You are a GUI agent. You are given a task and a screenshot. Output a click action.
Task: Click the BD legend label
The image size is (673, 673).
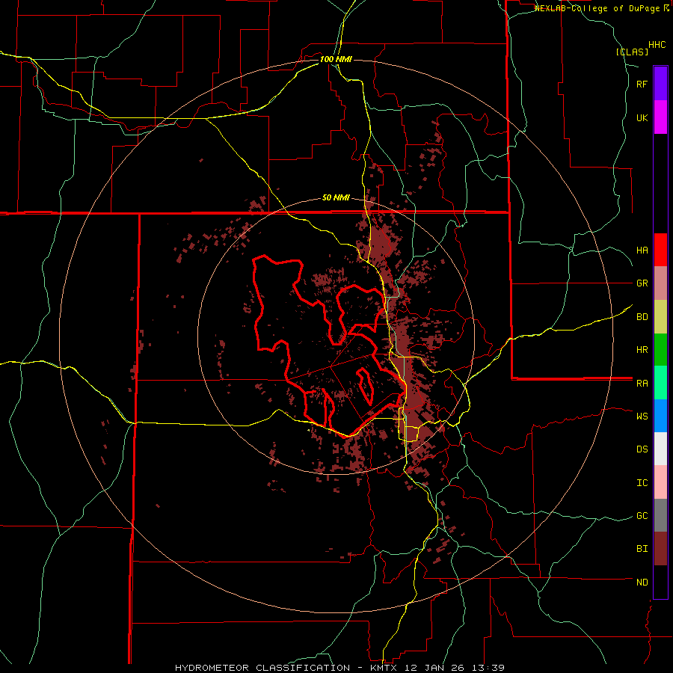(x=642, y=317)
